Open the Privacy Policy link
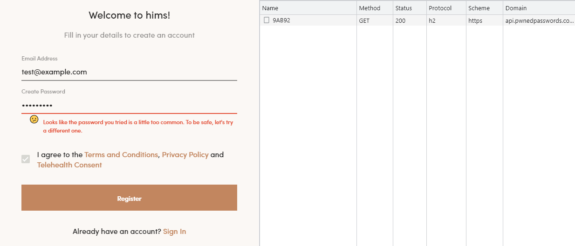The width and height of the screenshot is (575, 246). tap(185, 155)
